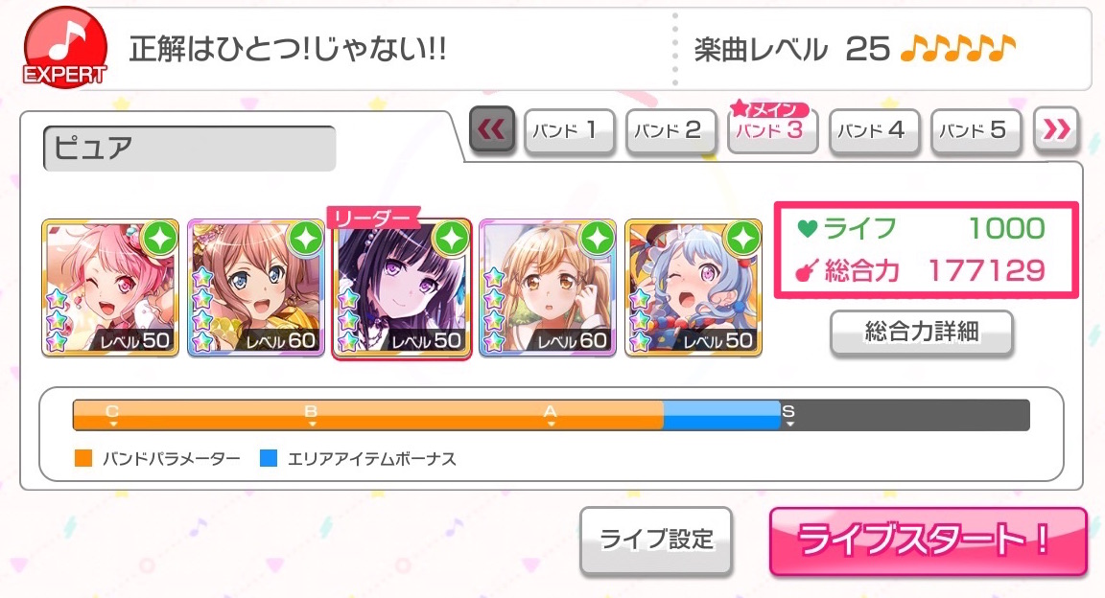1105x598 pixels.
Task: Select the blue-haired winking character card
Action: [x=694, y=287]
